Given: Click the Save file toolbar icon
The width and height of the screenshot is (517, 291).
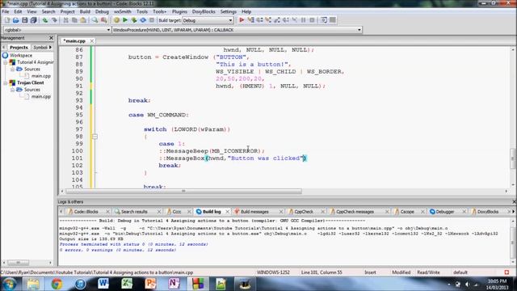Looking at the screenshot, I should pos(25,20).
